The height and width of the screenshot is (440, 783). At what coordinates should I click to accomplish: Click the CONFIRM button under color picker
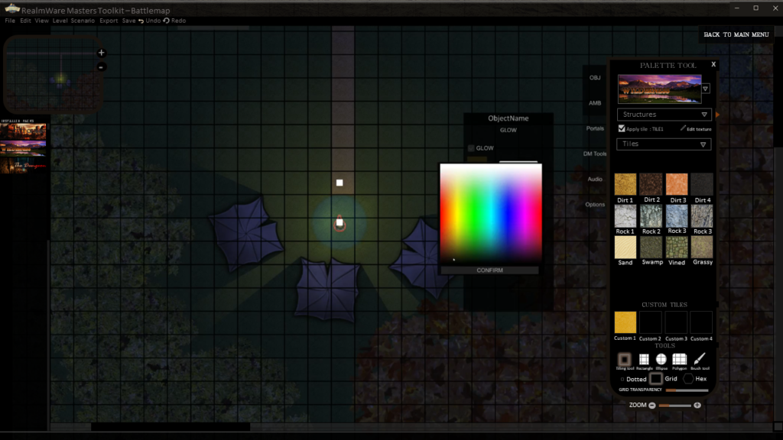coord(489,270)
